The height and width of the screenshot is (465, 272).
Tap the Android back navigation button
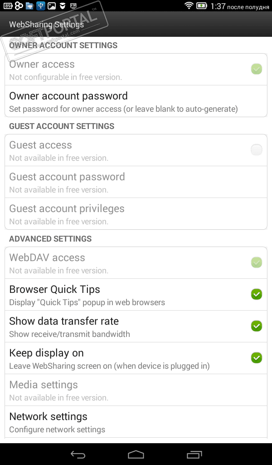pyautogui.click(x=78, y=454)
